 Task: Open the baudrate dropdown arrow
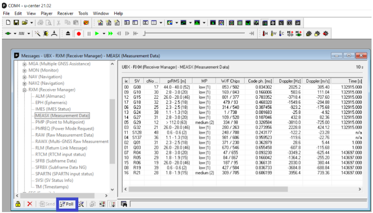pos(29,34)
